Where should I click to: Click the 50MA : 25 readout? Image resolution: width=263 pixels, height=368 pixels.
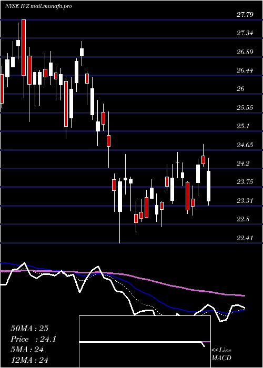pos(29,329)
